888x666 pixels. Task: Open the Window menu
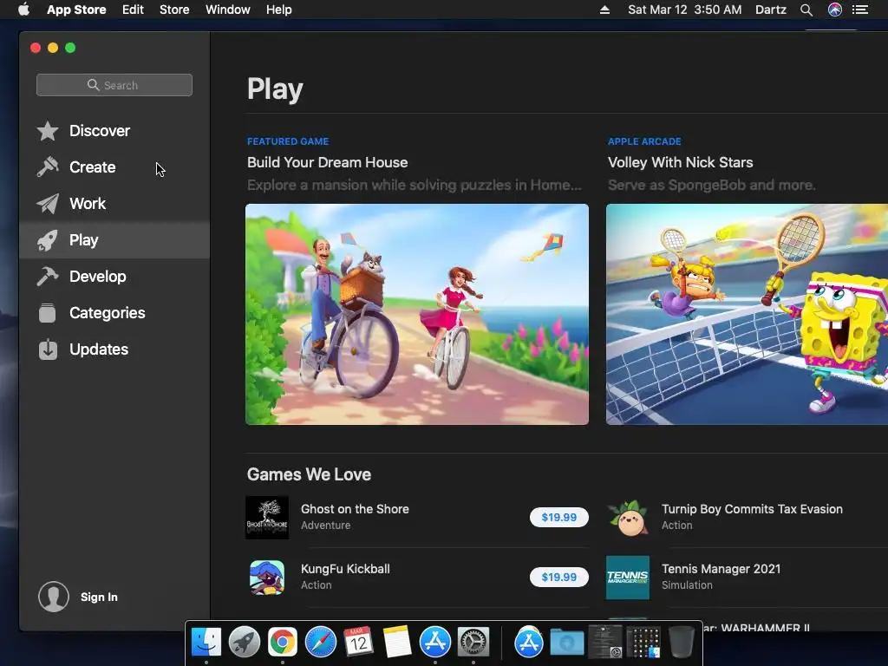click(x=228, y=10)
